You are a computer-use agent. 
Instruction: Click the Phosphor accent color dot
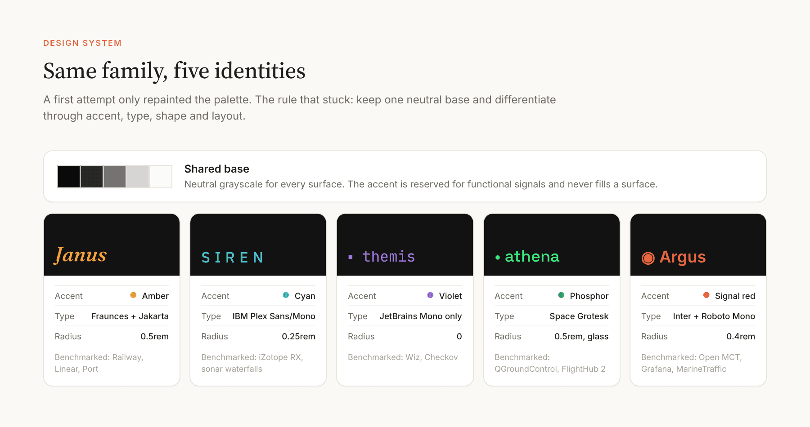[561, 295]
